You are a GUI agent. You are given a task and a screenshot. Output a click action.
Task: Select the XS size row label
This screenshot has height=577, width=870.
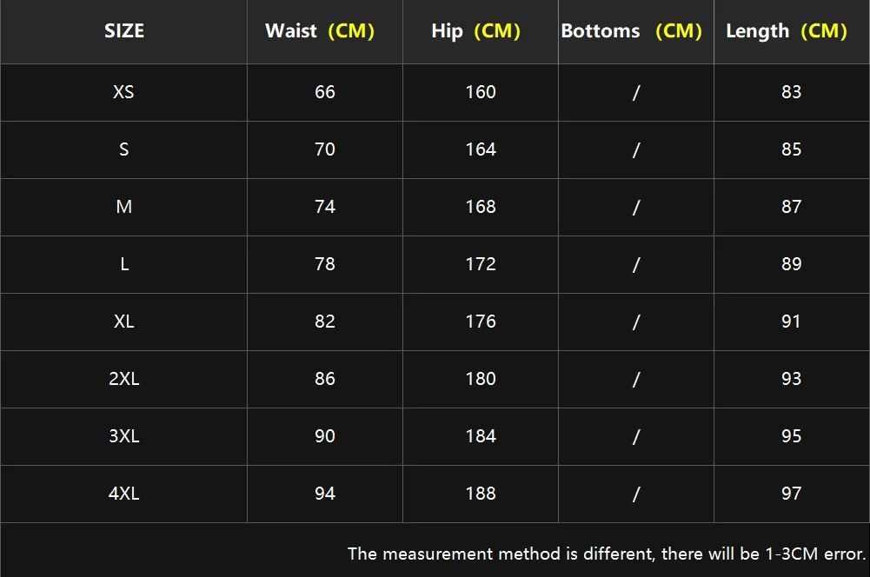[x=123, y=92]
